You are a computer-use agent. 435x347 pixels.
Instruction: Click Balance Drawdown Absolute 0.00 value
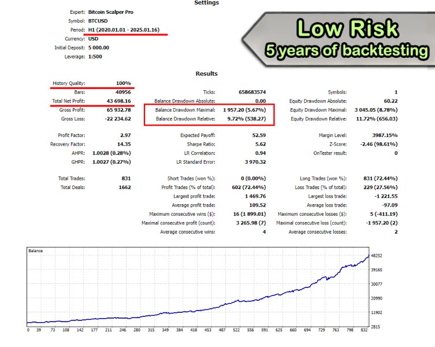[261, 101]
